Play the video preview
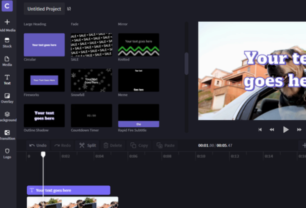Screen dimensions: 306x208 pos(286,129)
